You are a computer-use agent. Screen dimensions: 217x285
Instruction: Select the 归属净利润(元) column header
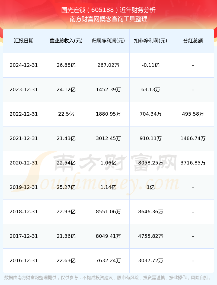pos(108,41)
